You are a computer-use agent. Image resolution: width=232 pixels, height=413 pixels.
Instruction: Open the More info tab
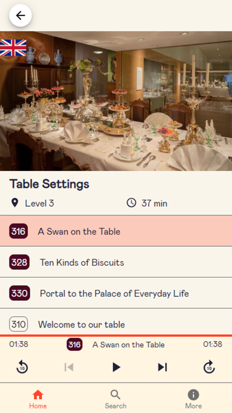coord(194,399)
